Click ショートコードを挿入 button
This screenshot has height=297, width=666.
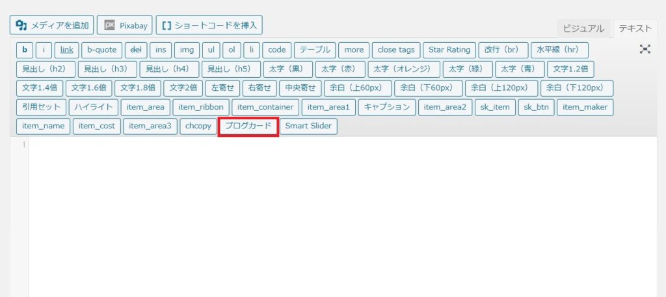pos(209,25)
